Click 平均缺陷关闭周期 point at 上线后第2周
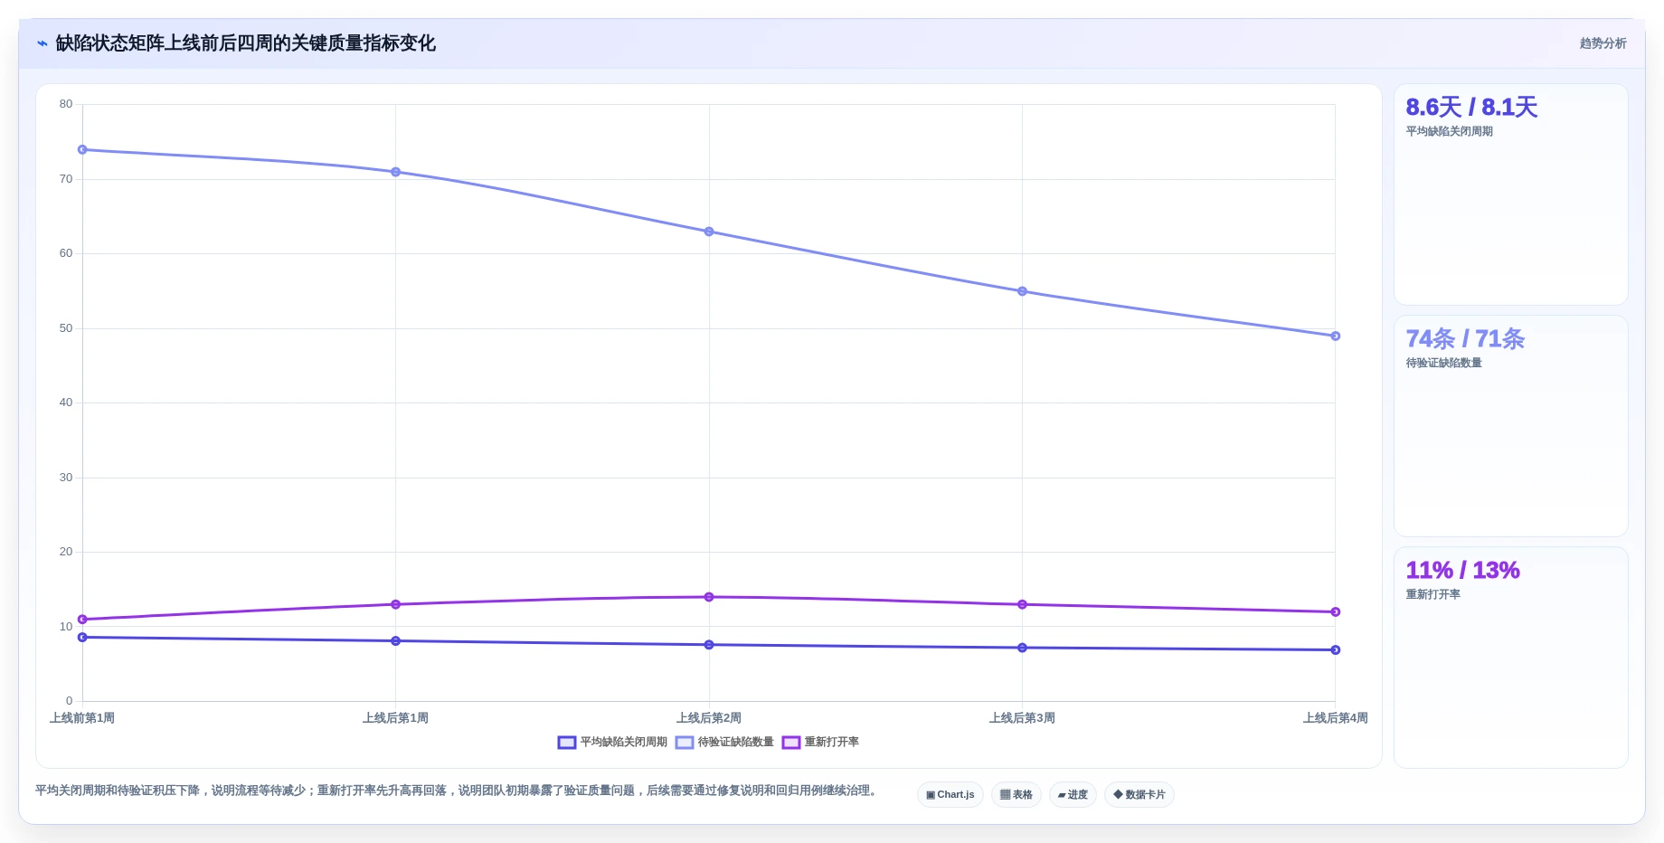Viewport: 1664px width, 843px height. click(709, 645)
